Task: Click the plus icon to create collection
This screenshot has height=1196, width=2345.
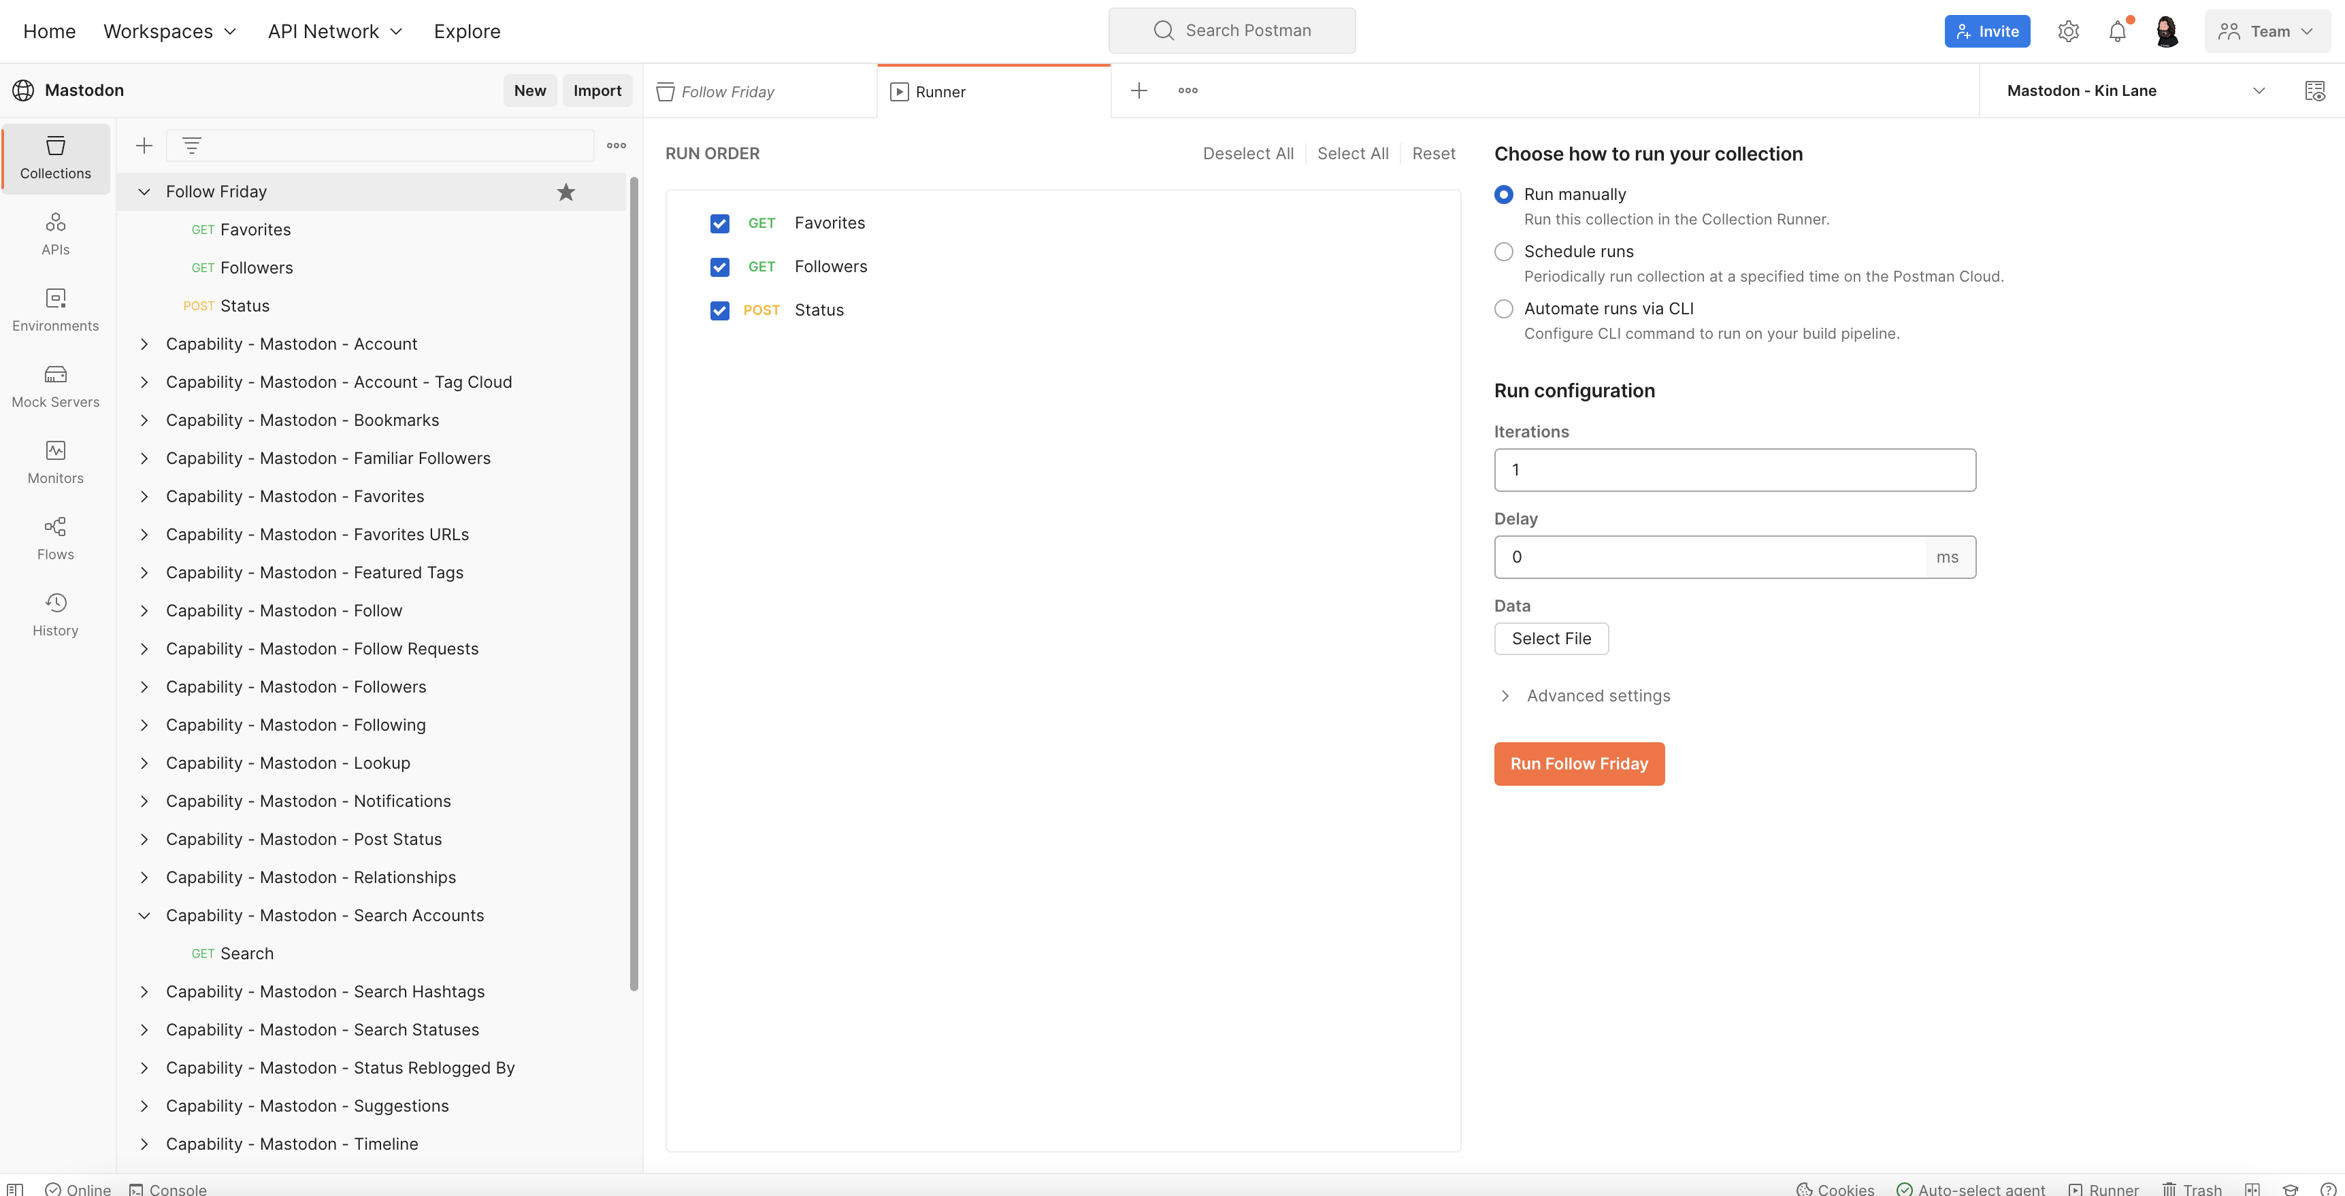Action: [144, 146]
